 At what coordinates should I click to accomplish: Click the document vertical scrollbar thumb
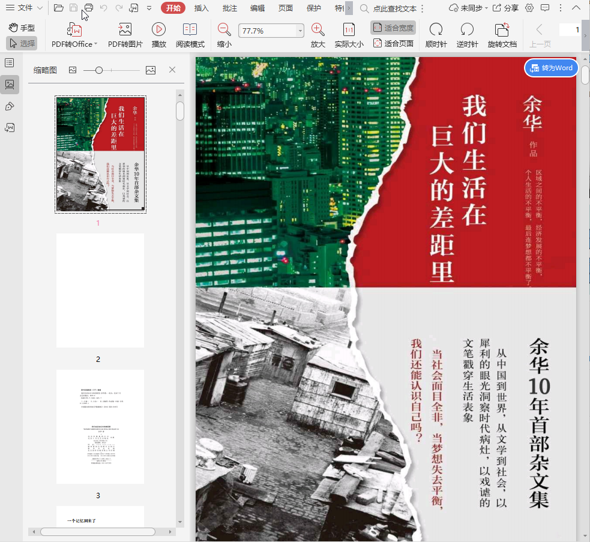pos(585,74)
